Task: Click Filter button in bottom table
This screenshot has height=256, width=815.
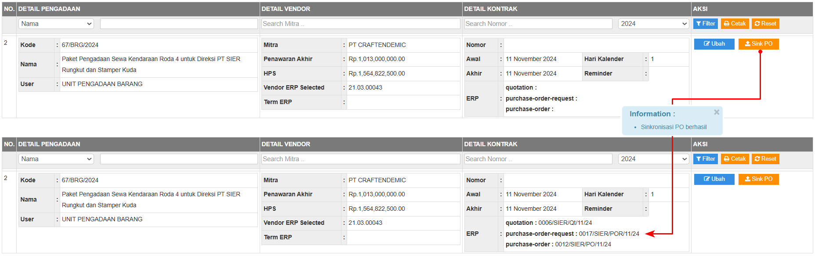Action: point(705,159)
